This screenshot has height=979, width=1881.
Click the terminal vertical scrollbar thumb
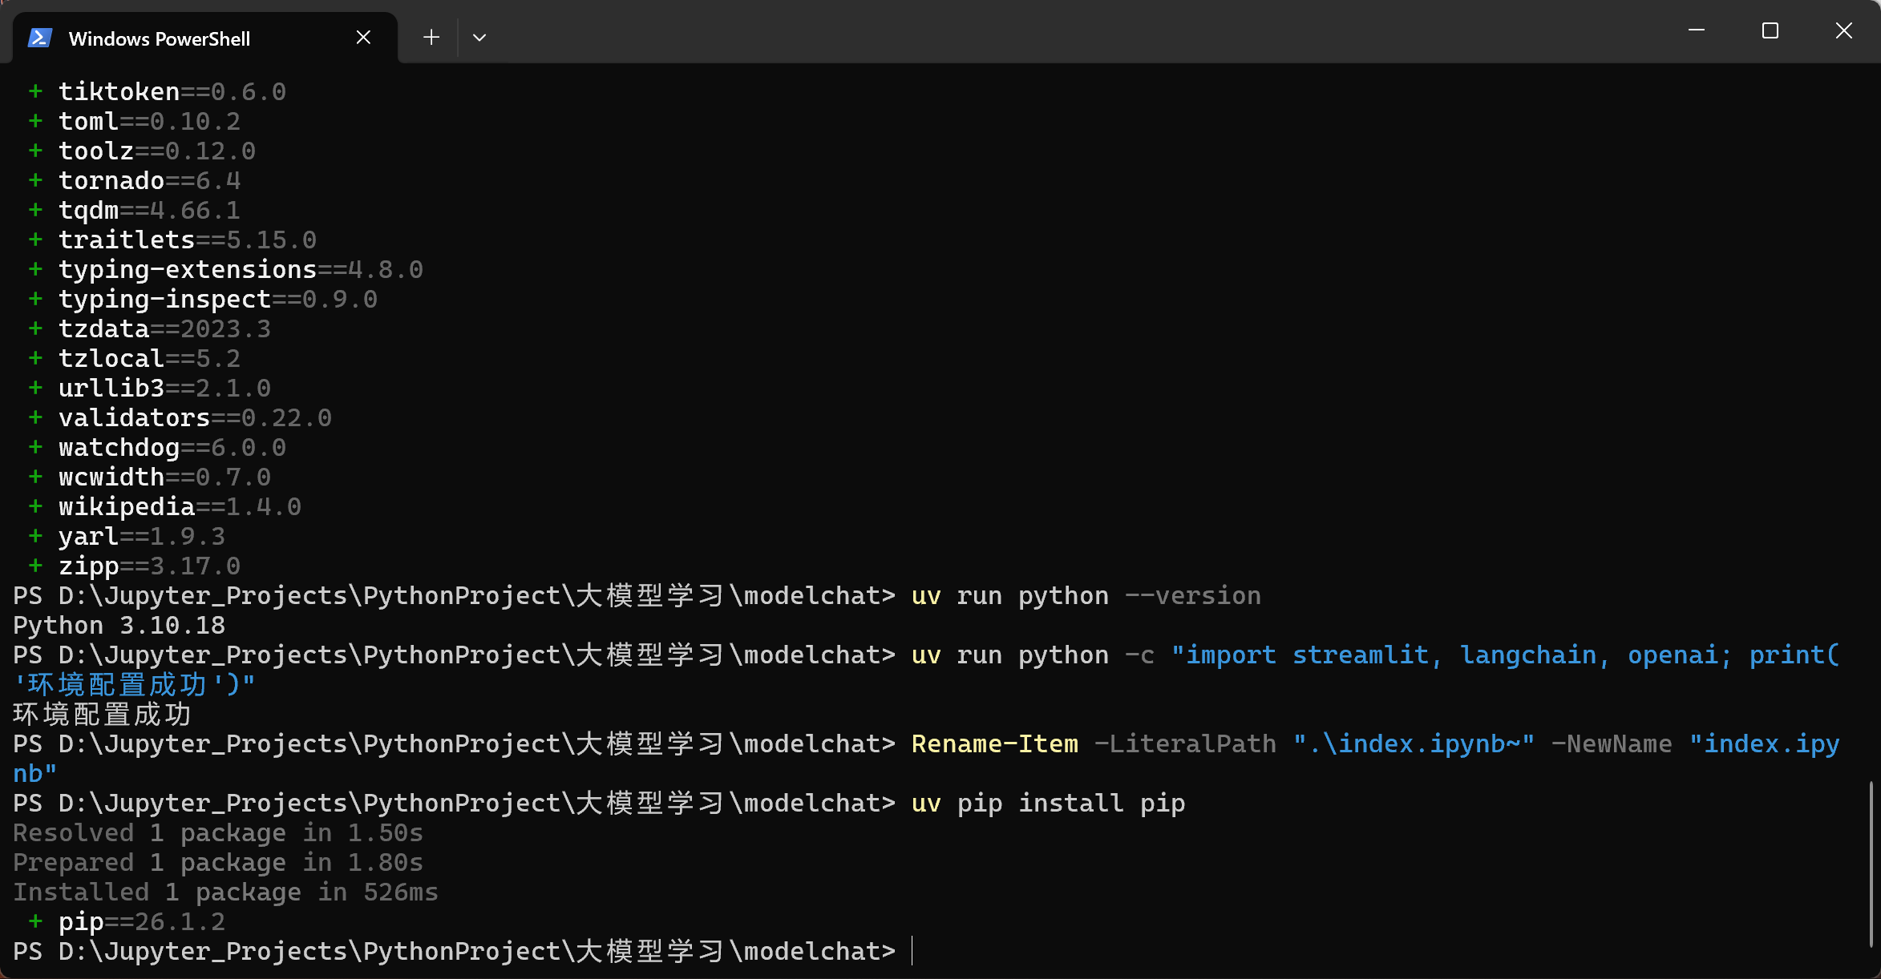coord(1871,864)
